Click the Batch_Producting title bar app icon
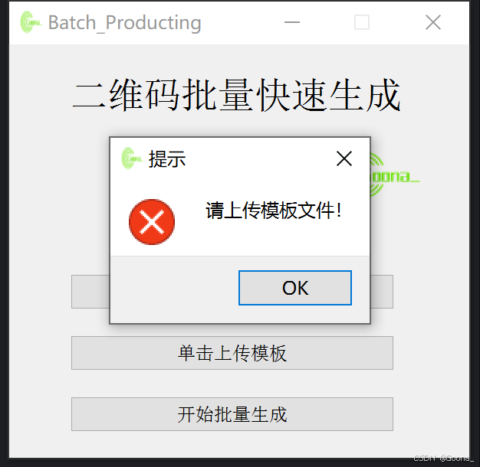Viewport: 480px width, 467px height. pos(30,22)
